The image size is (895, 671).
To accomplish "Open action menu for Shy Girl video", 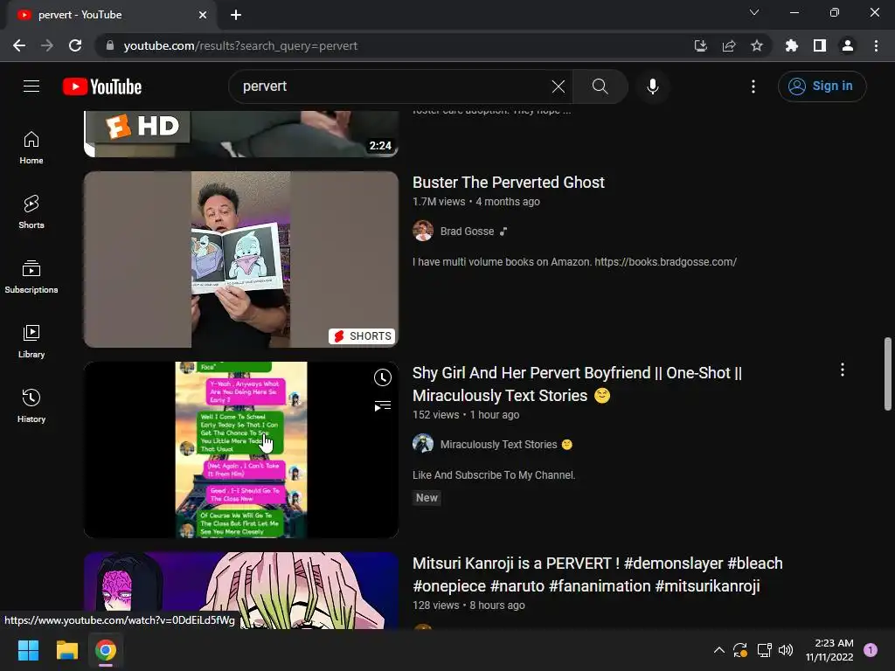I will click(843, 370).
